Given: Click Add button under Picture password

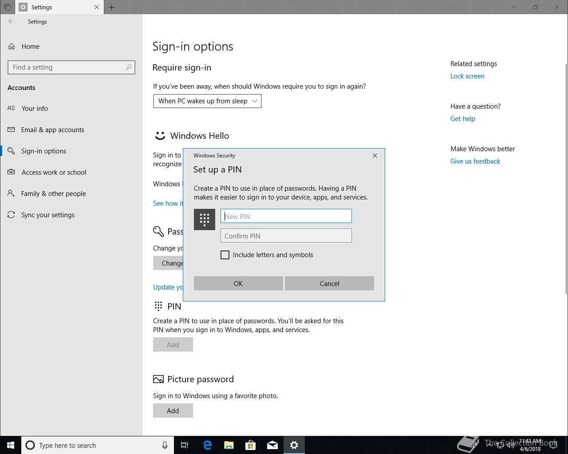Looking at the screenshot, I should 173,411.
